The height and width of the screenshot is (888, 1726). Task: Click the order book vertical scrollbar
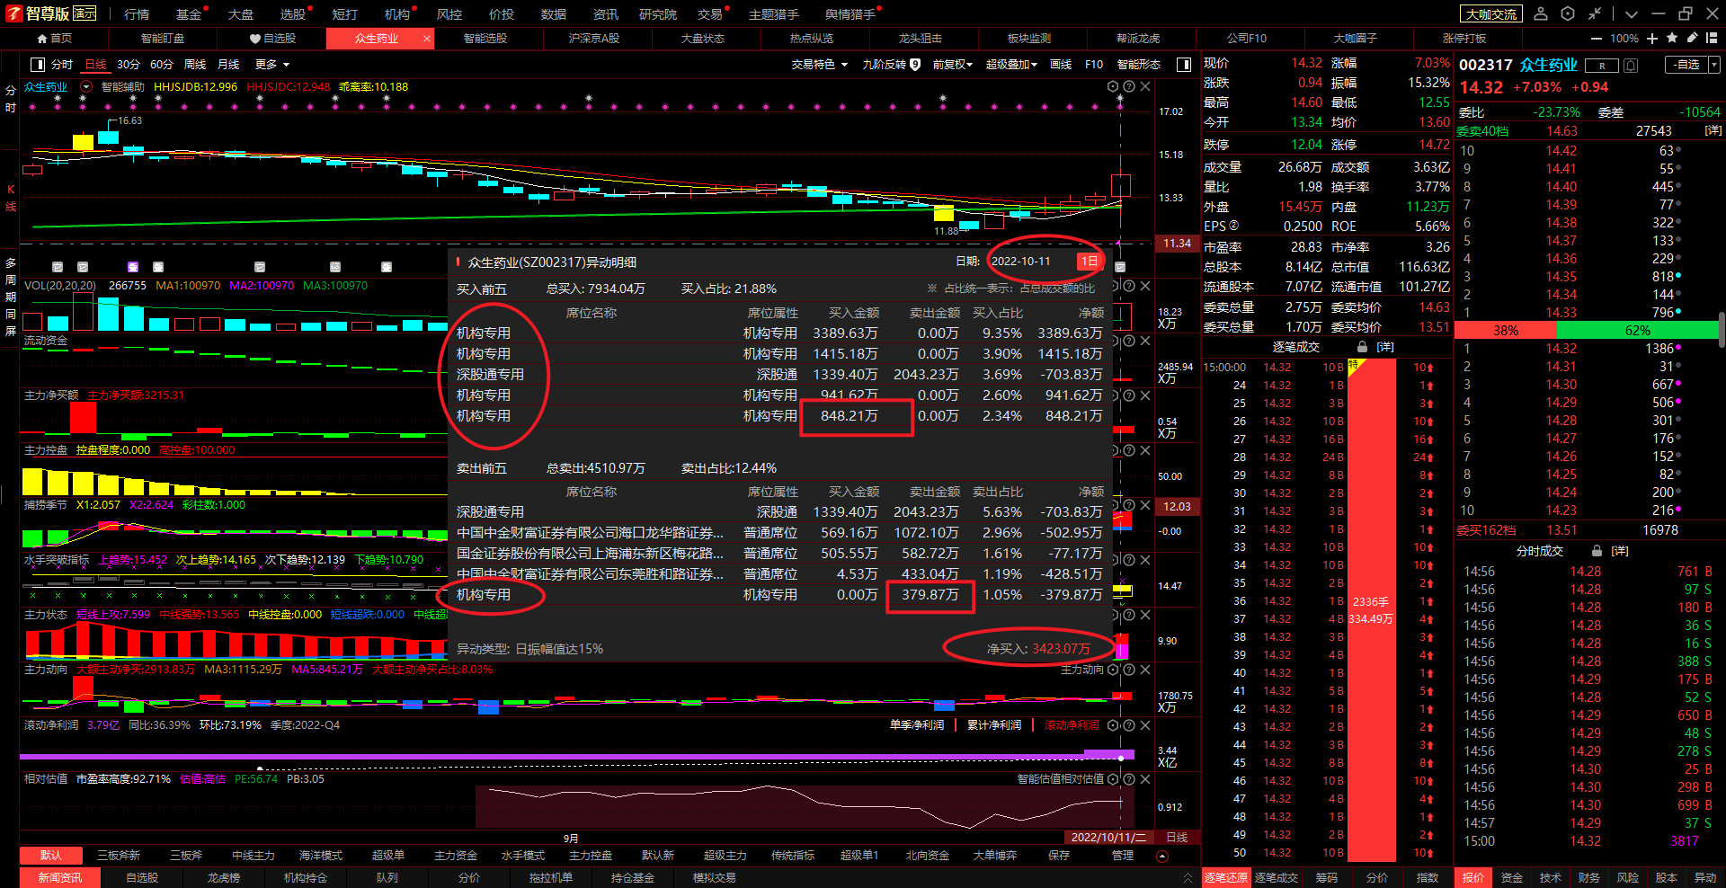point(1722,328)
